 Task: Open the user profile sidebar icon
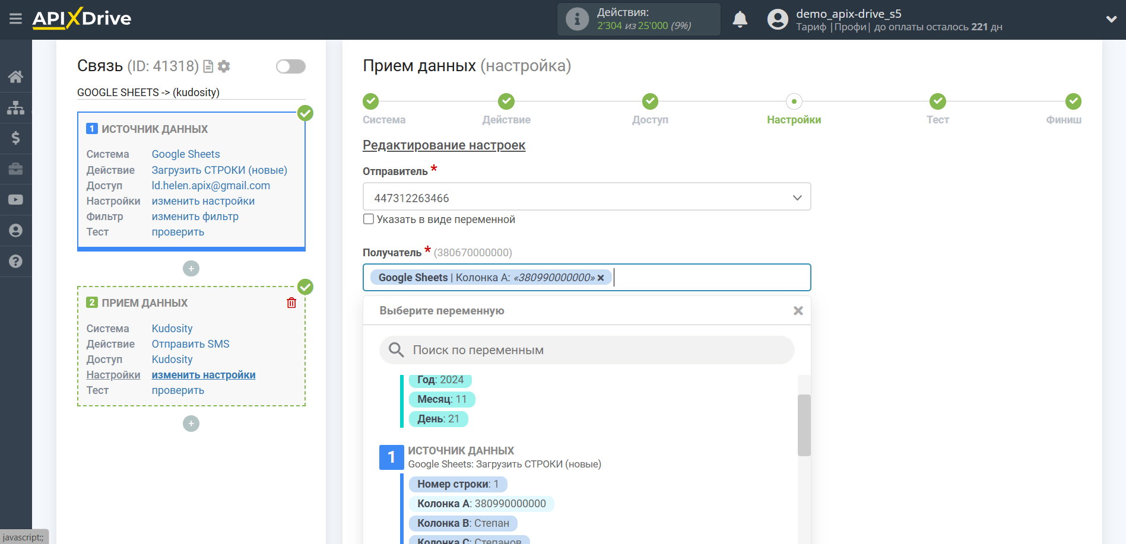[x=15, y=231]
